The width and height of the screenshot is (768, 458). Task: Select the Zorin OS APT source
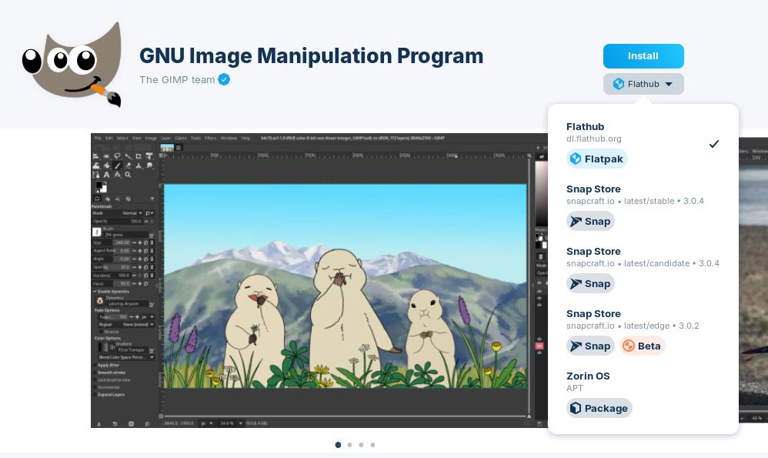(643, 393)
